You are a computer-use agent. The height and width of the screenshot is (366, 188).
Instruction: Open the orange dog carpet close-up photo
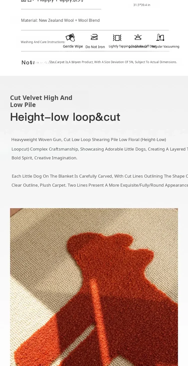click(94, 287)
